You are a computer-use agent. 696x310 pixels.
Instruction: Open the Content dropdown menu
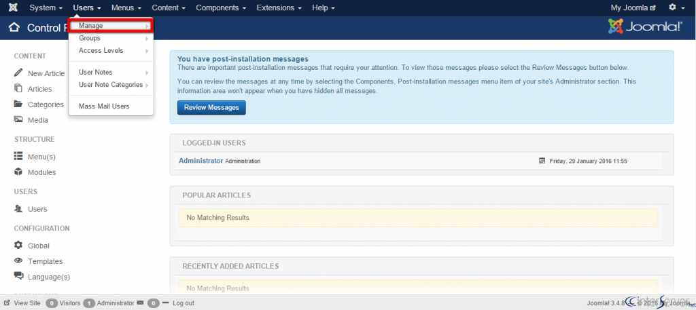point(169,7)
